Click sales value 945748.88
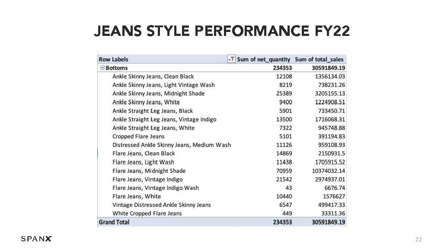Viewport: 444px width, 250px height. tap(332, 128)
